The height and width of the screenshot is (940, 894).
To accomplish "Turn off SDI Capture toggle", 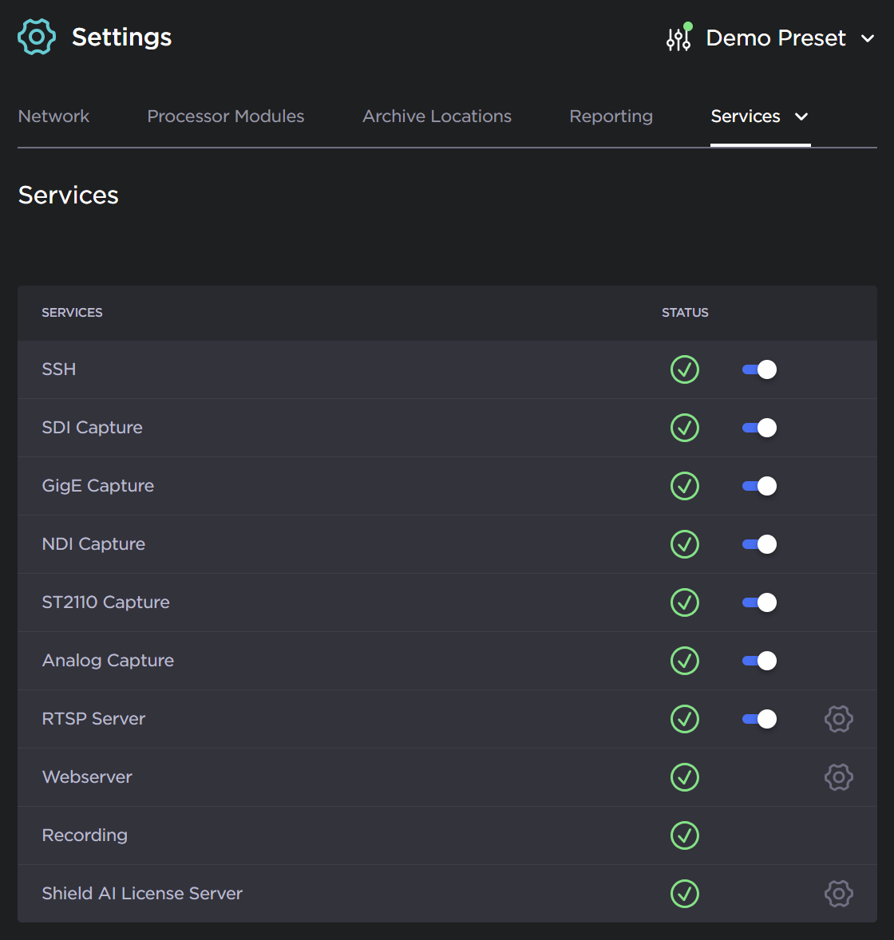I will pyautogui.click(x=759, y=428).
